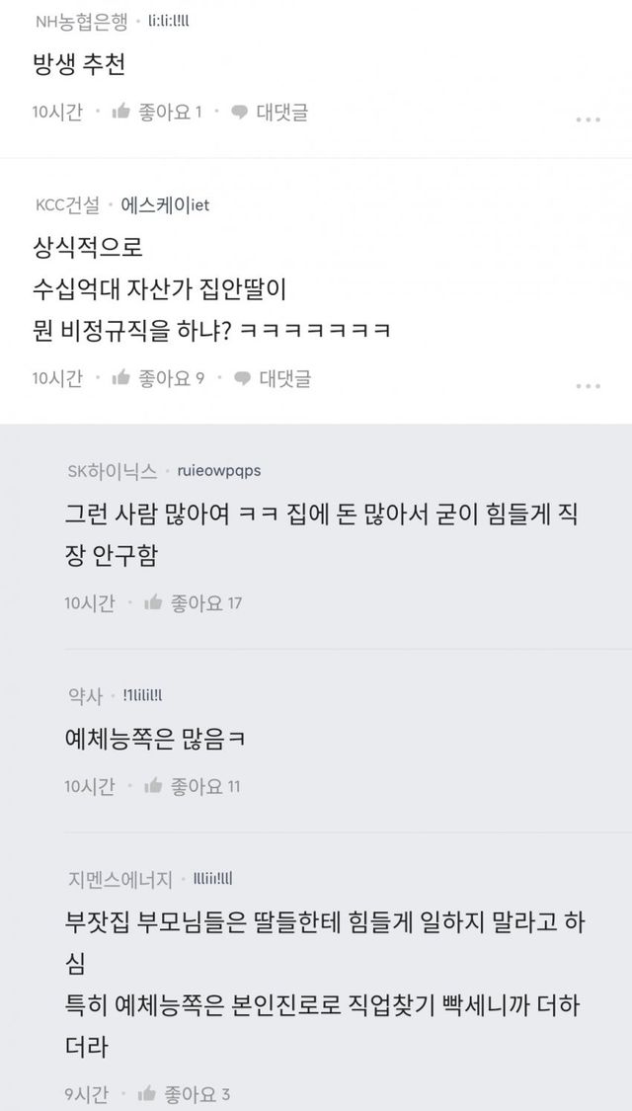Screen dimensions: 632x1111
Task: Click thumbs-up icon on KCC건설 comment
Action: [x=121, y=377]
